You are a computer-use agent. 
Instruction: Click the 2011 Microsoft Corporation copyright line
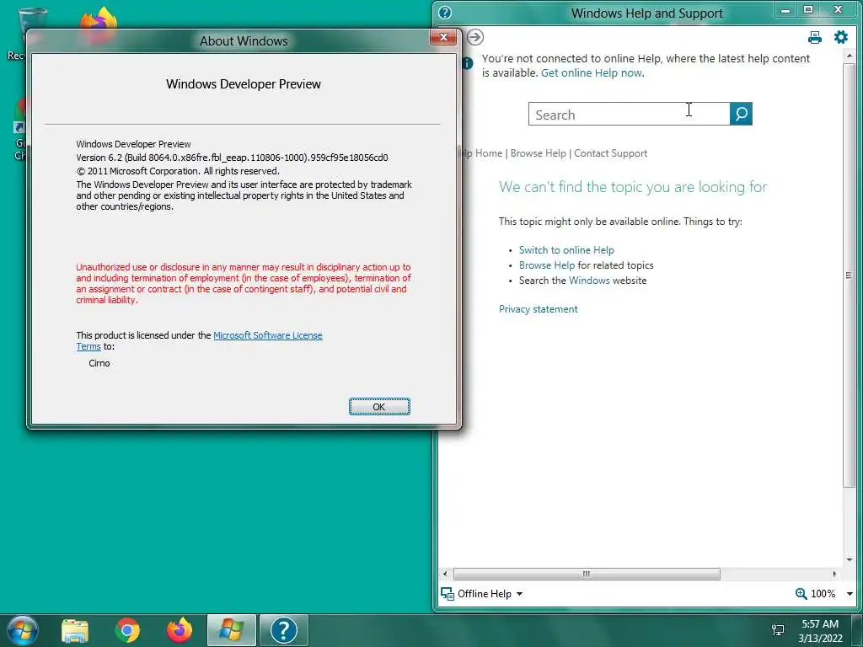point(178,171)
